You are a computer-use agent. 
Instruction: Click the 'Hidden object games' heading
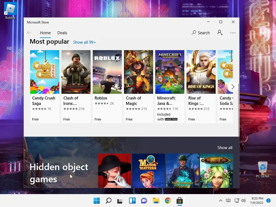tap(59, 173)
